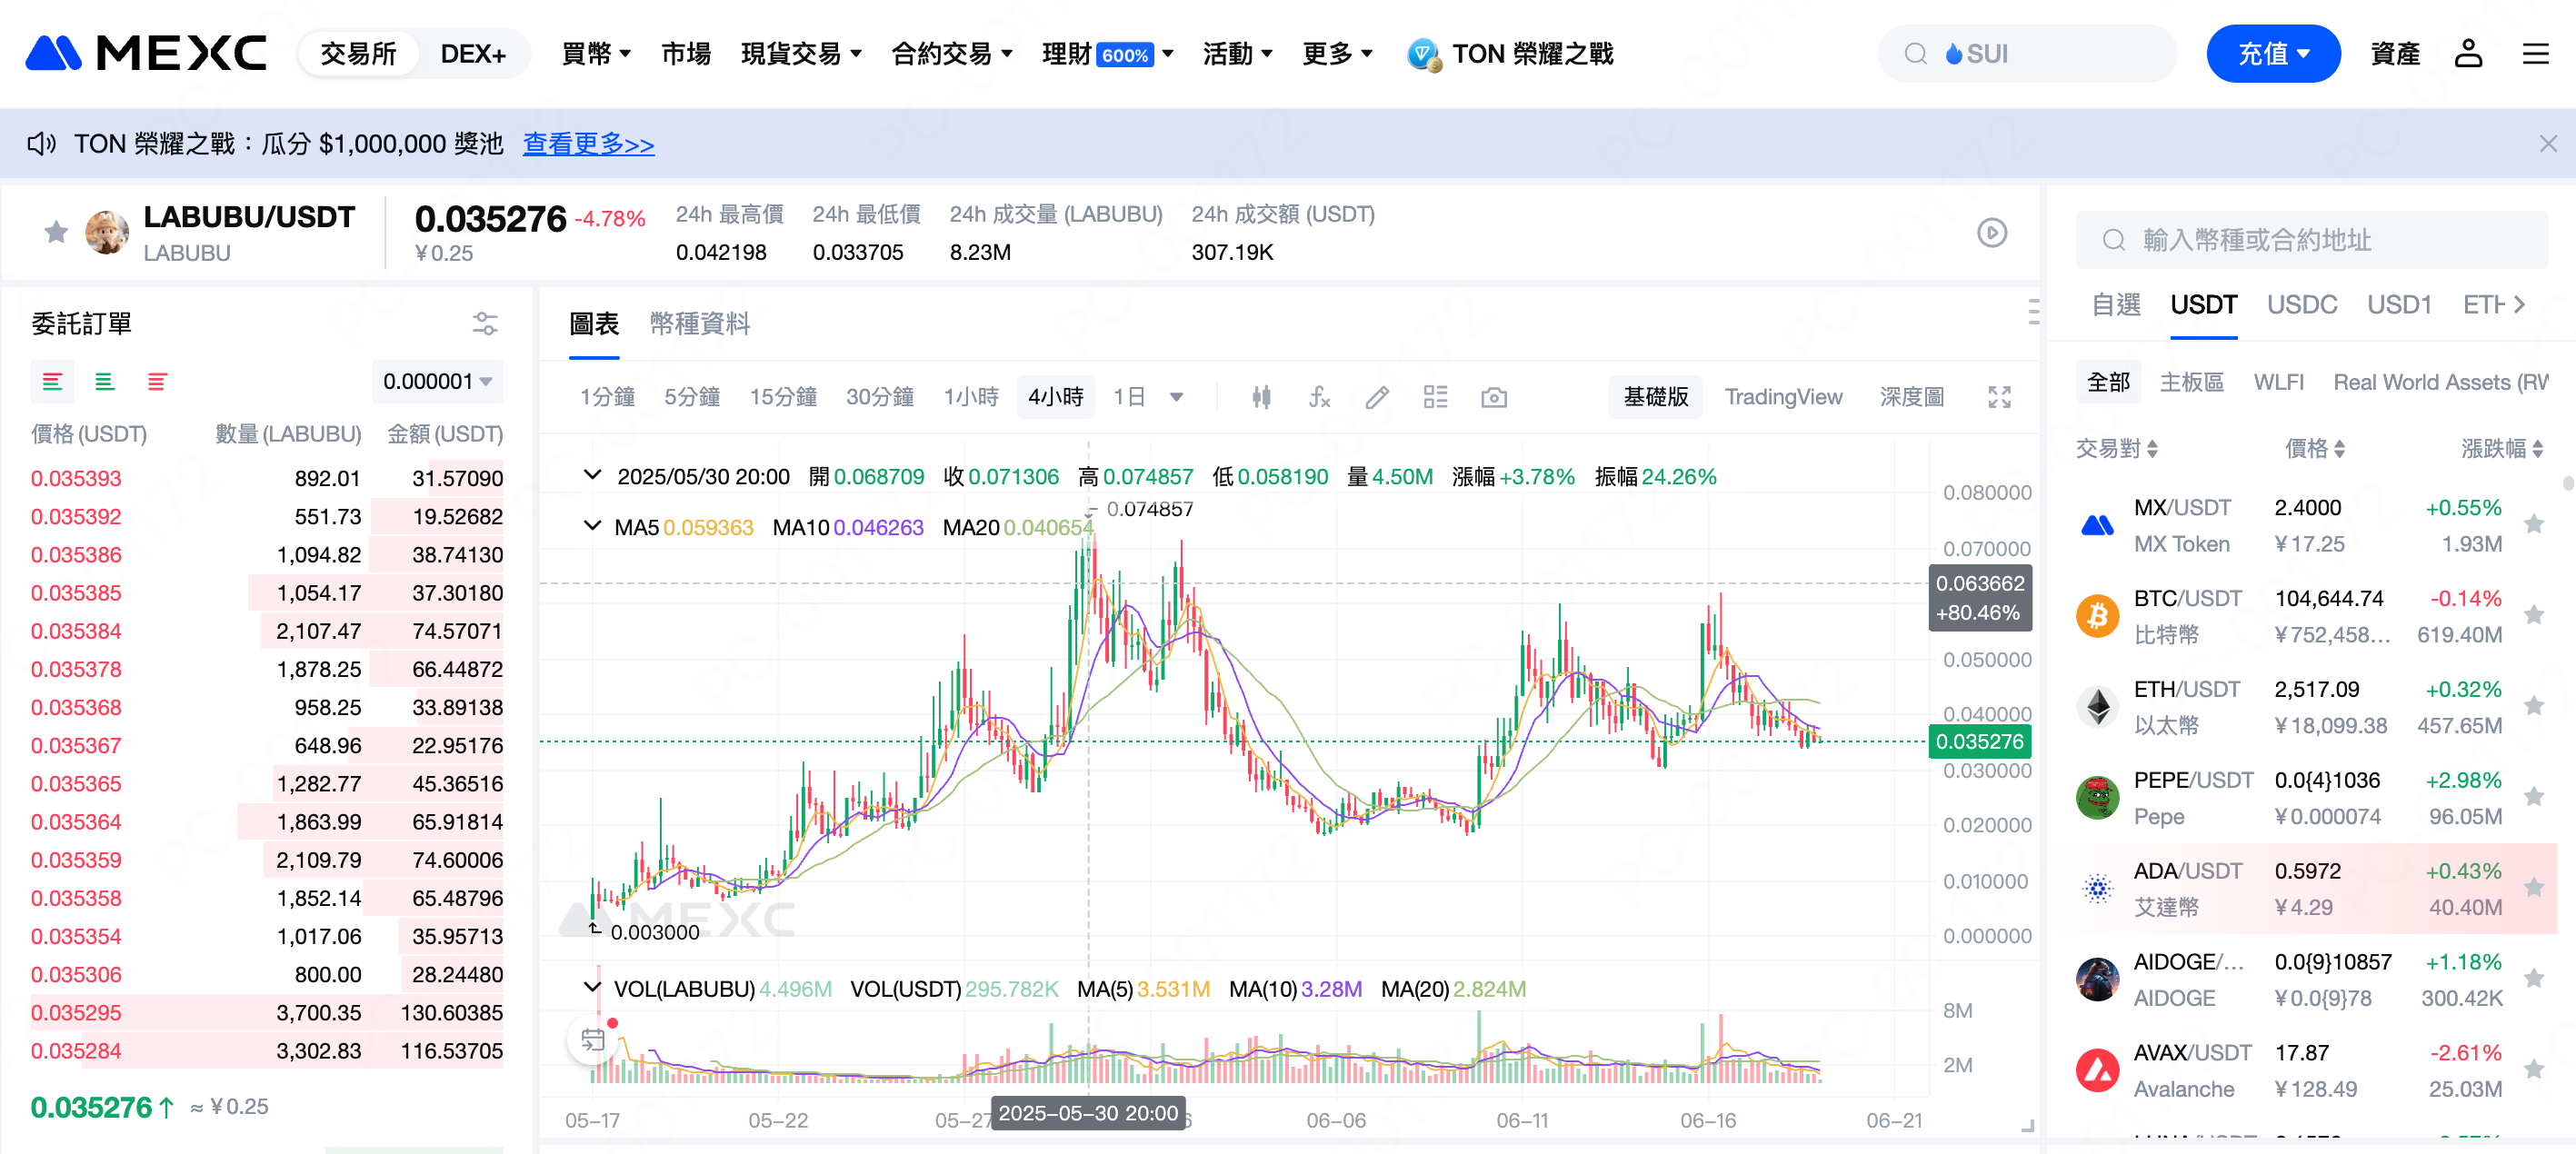This screenshot has height=1154, width=2576.
Task: Expand chart to fullscreen icon
Action: 1999,397
